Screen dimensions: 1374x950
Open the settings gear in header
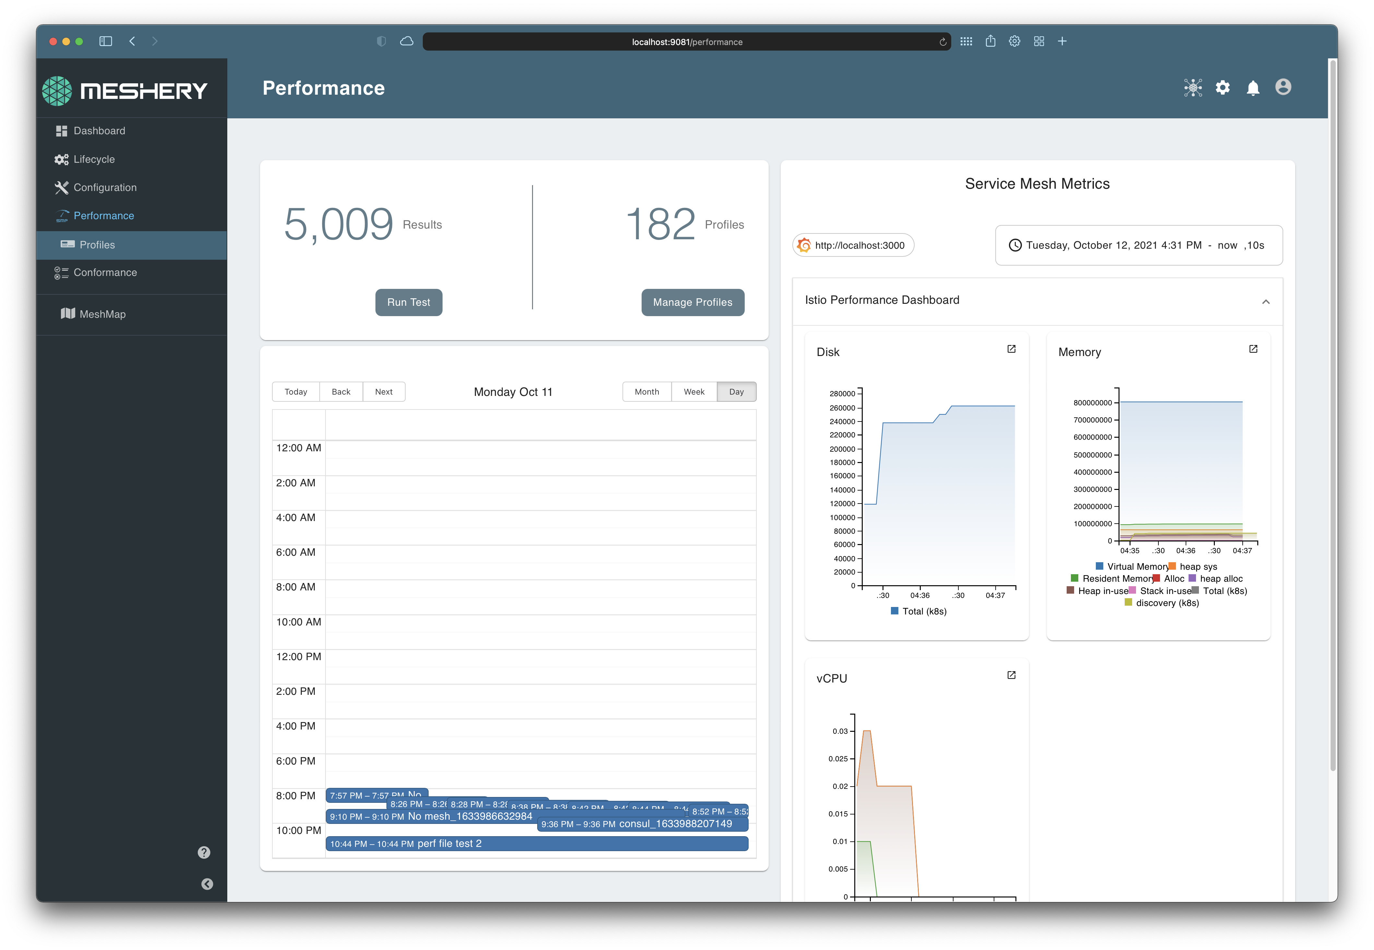[1222, 88]
